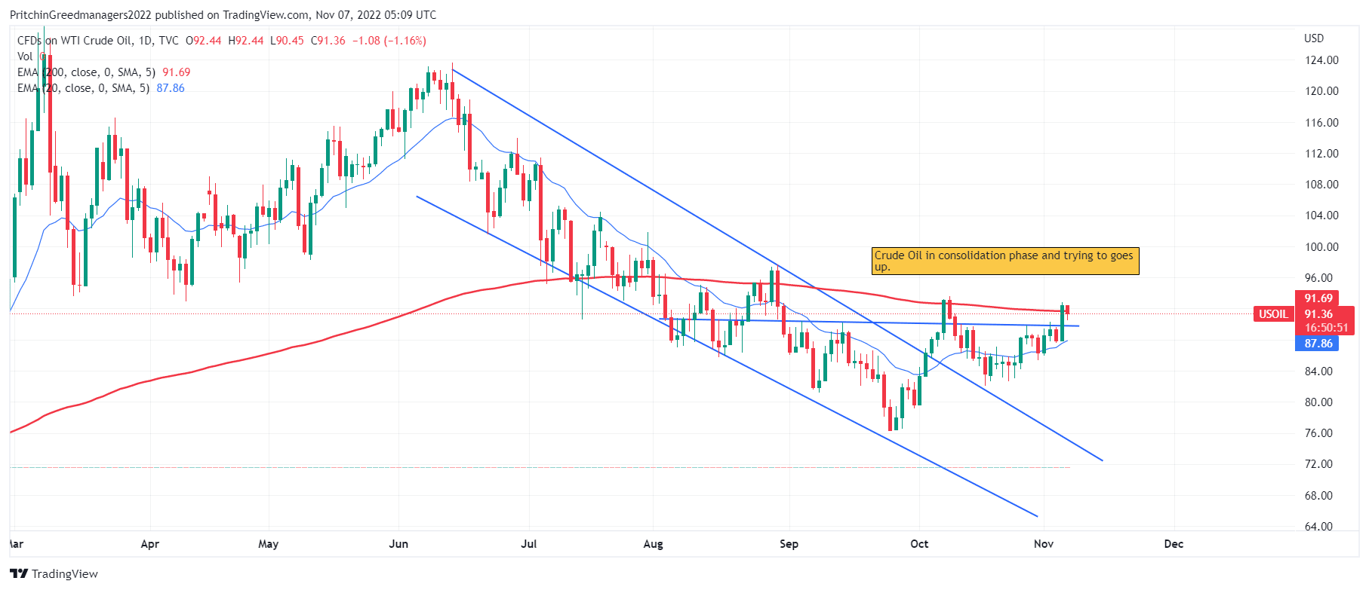Click the 91.36 current price label
This screenshot has height=590, width=1369.
click(1318, 314)
